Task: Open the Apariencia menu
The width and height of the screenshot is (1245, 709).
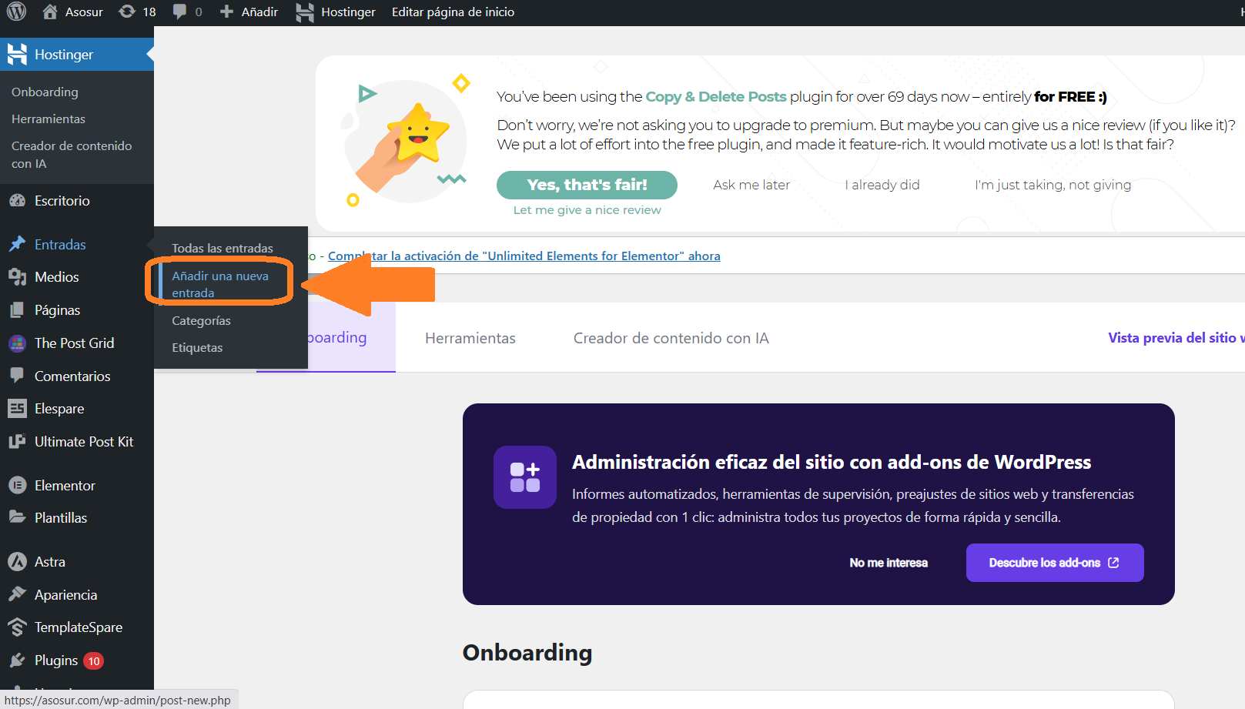Action: click(x=65, y=595)
